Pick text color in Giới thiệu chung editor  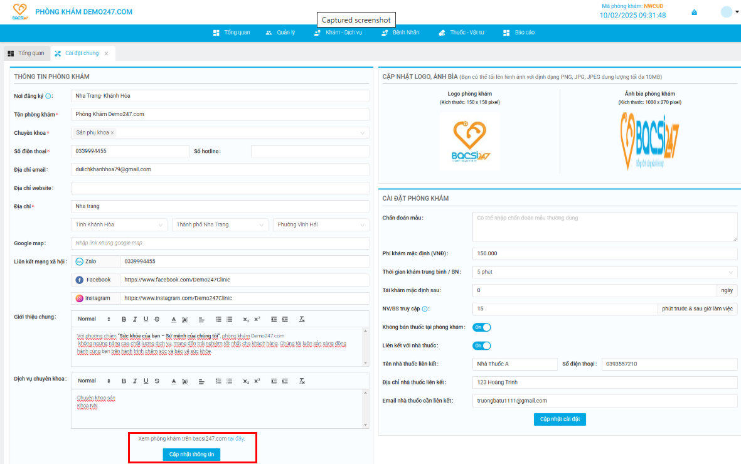[174, 319]
